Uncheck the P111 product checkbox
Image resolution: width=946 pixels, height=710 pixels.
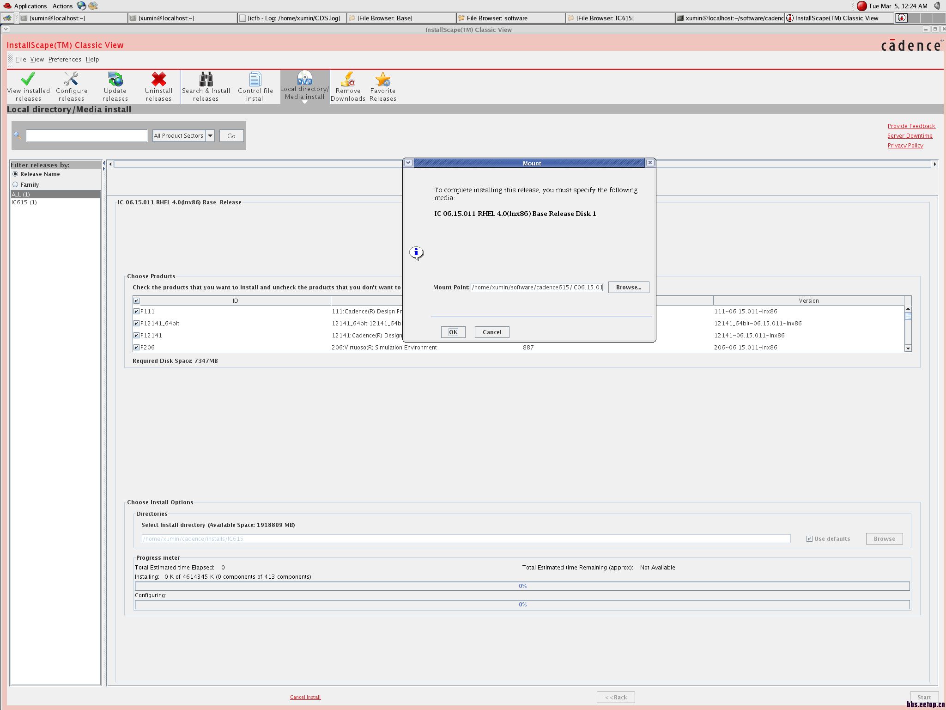136,312
